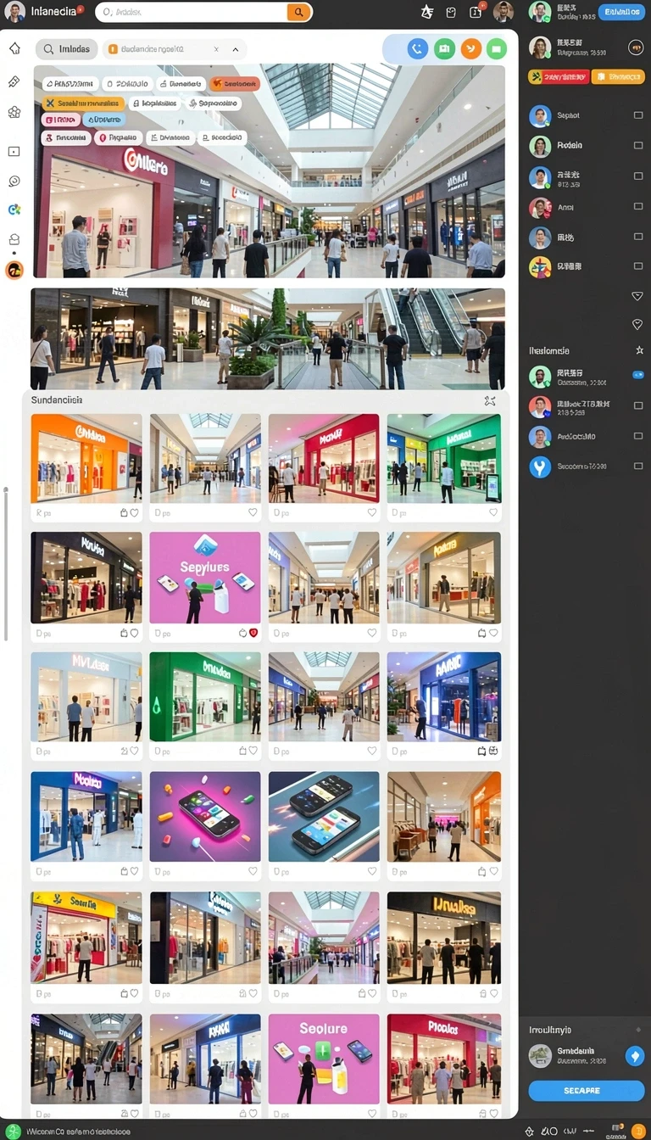Start a call with blue phone button
Viewport: 651px width, 1140px height.
417,48
